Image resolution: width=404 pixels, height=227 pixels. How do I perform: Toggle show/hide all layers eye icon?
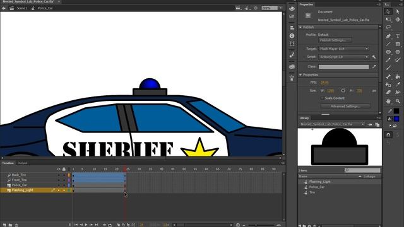[59, 169]
